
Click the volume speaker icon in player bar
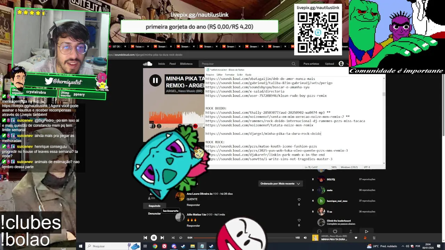[305, 238]
